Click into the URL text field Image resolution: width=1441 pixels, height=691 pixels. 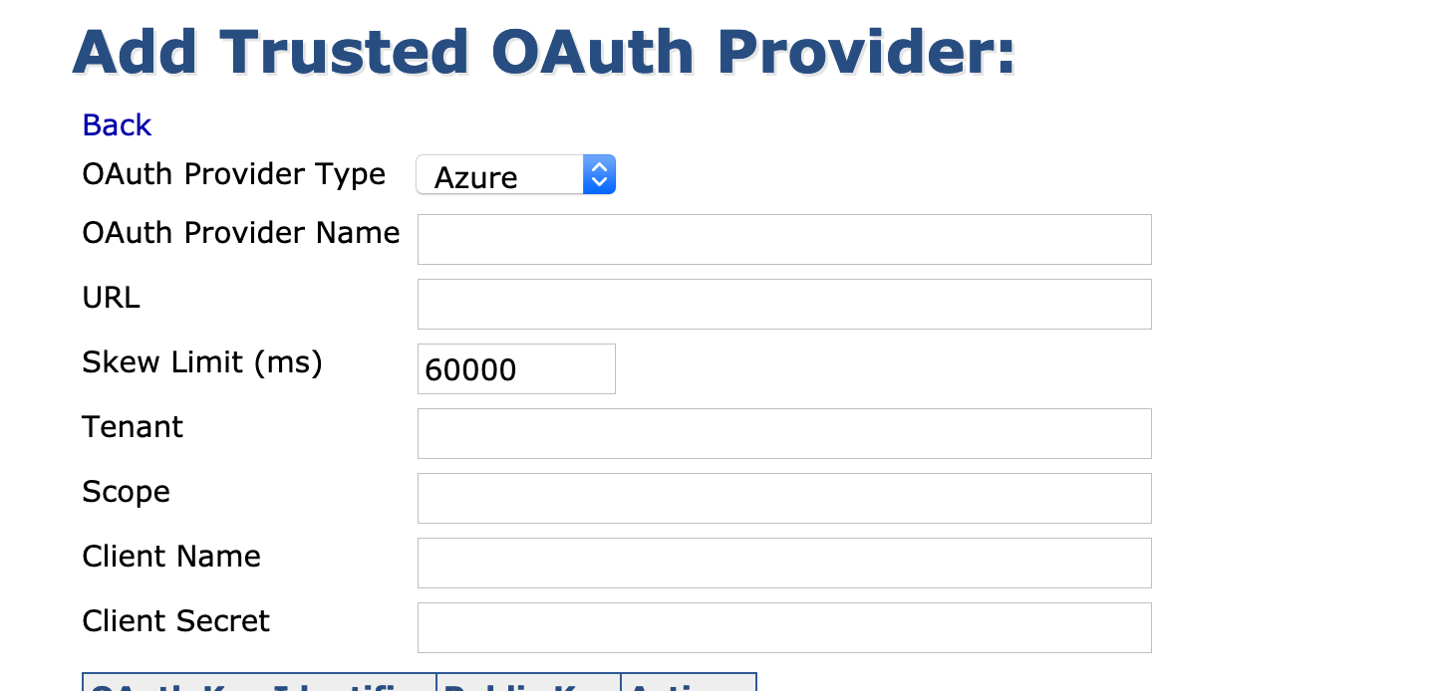click(x=783, y=305)
